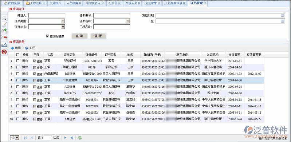The width and height of the screenshot is (291, 142).
Task: Click the 查询 button
Action: 79,36
